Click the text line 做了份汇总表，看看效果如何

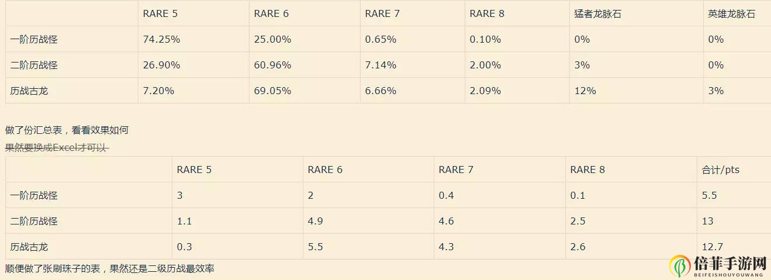(x=67, y=130)
